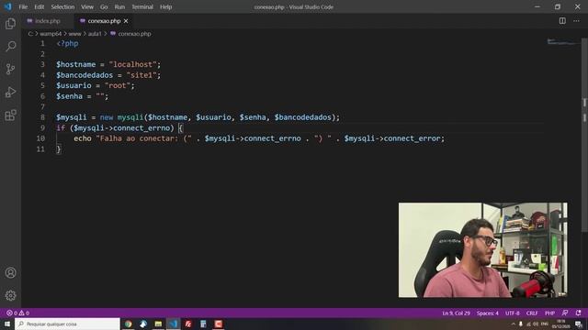Open the Terminal menu
The image size is (588, 330).
tap(142, 6)
